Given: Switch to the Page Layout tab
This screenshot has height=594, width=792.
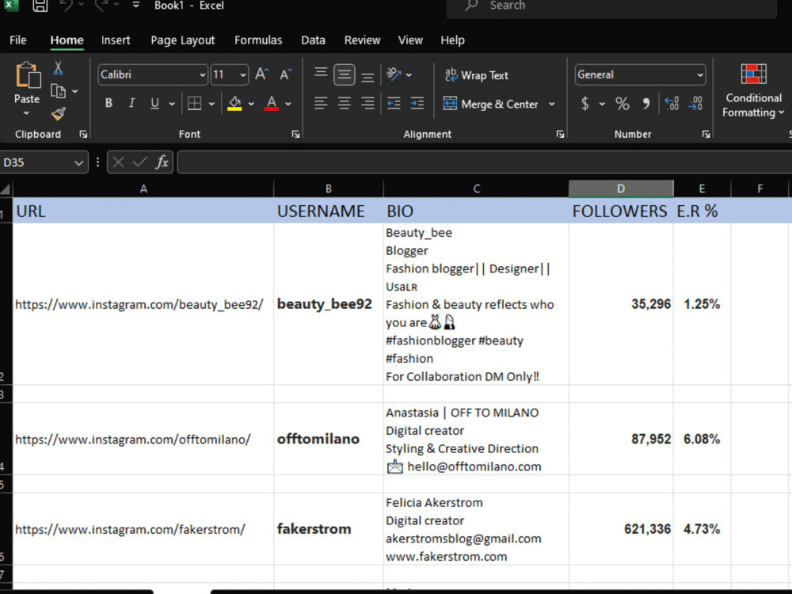Looking at the screenshot, I should point(182,40).
